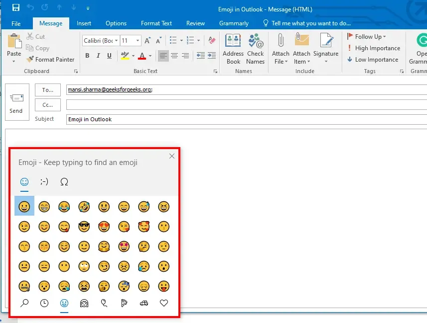This screenshot has height=323, width=427.
Task: Click the Cc... button
Action: pyautogui.click(x=47, y=105)
